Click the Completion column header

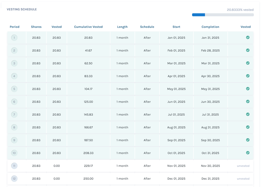point(210,27)
